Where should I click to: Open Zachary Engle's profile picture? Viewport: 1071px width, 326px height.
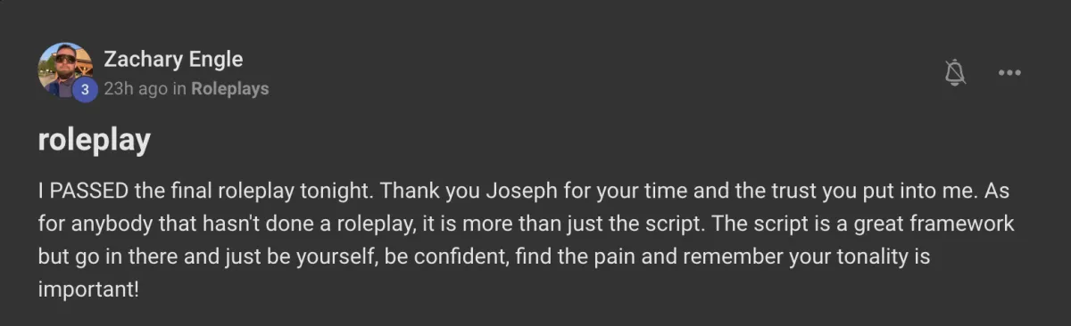pyautogui.click(x=65, y=69)
